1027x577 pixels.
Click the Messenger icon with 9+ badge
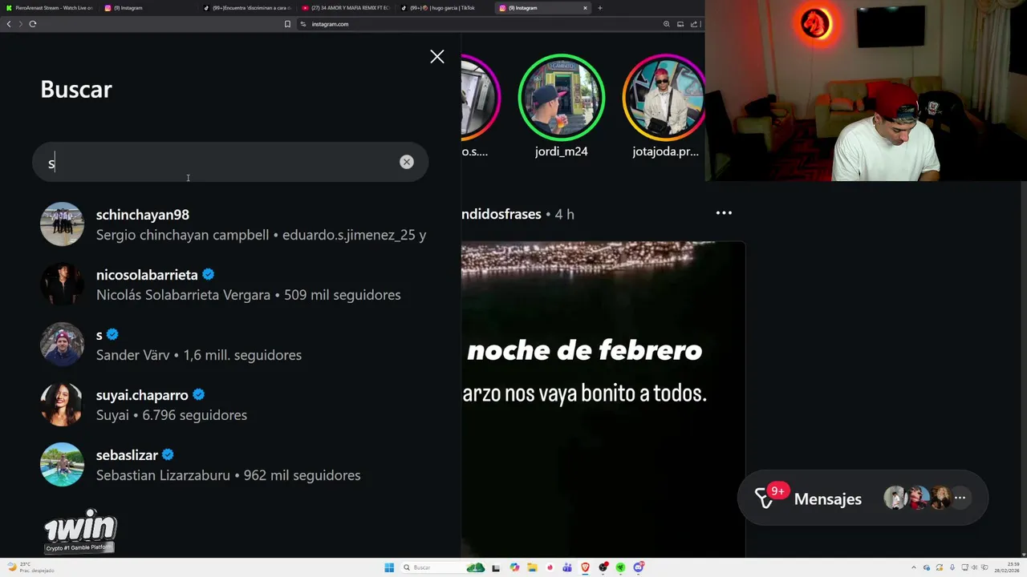click(765, 498)
